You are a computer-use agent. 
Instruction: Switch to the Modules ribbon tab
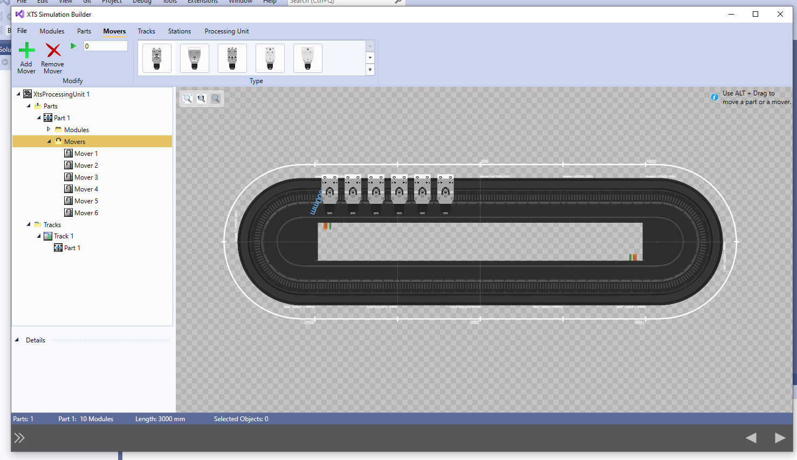(x=52, y=31)
